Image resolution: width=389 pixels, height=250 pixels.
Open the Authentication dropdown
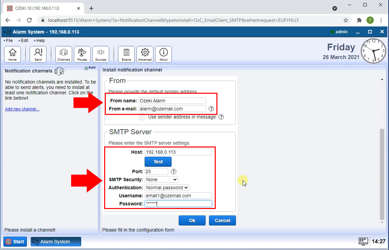tap(167, 188)
